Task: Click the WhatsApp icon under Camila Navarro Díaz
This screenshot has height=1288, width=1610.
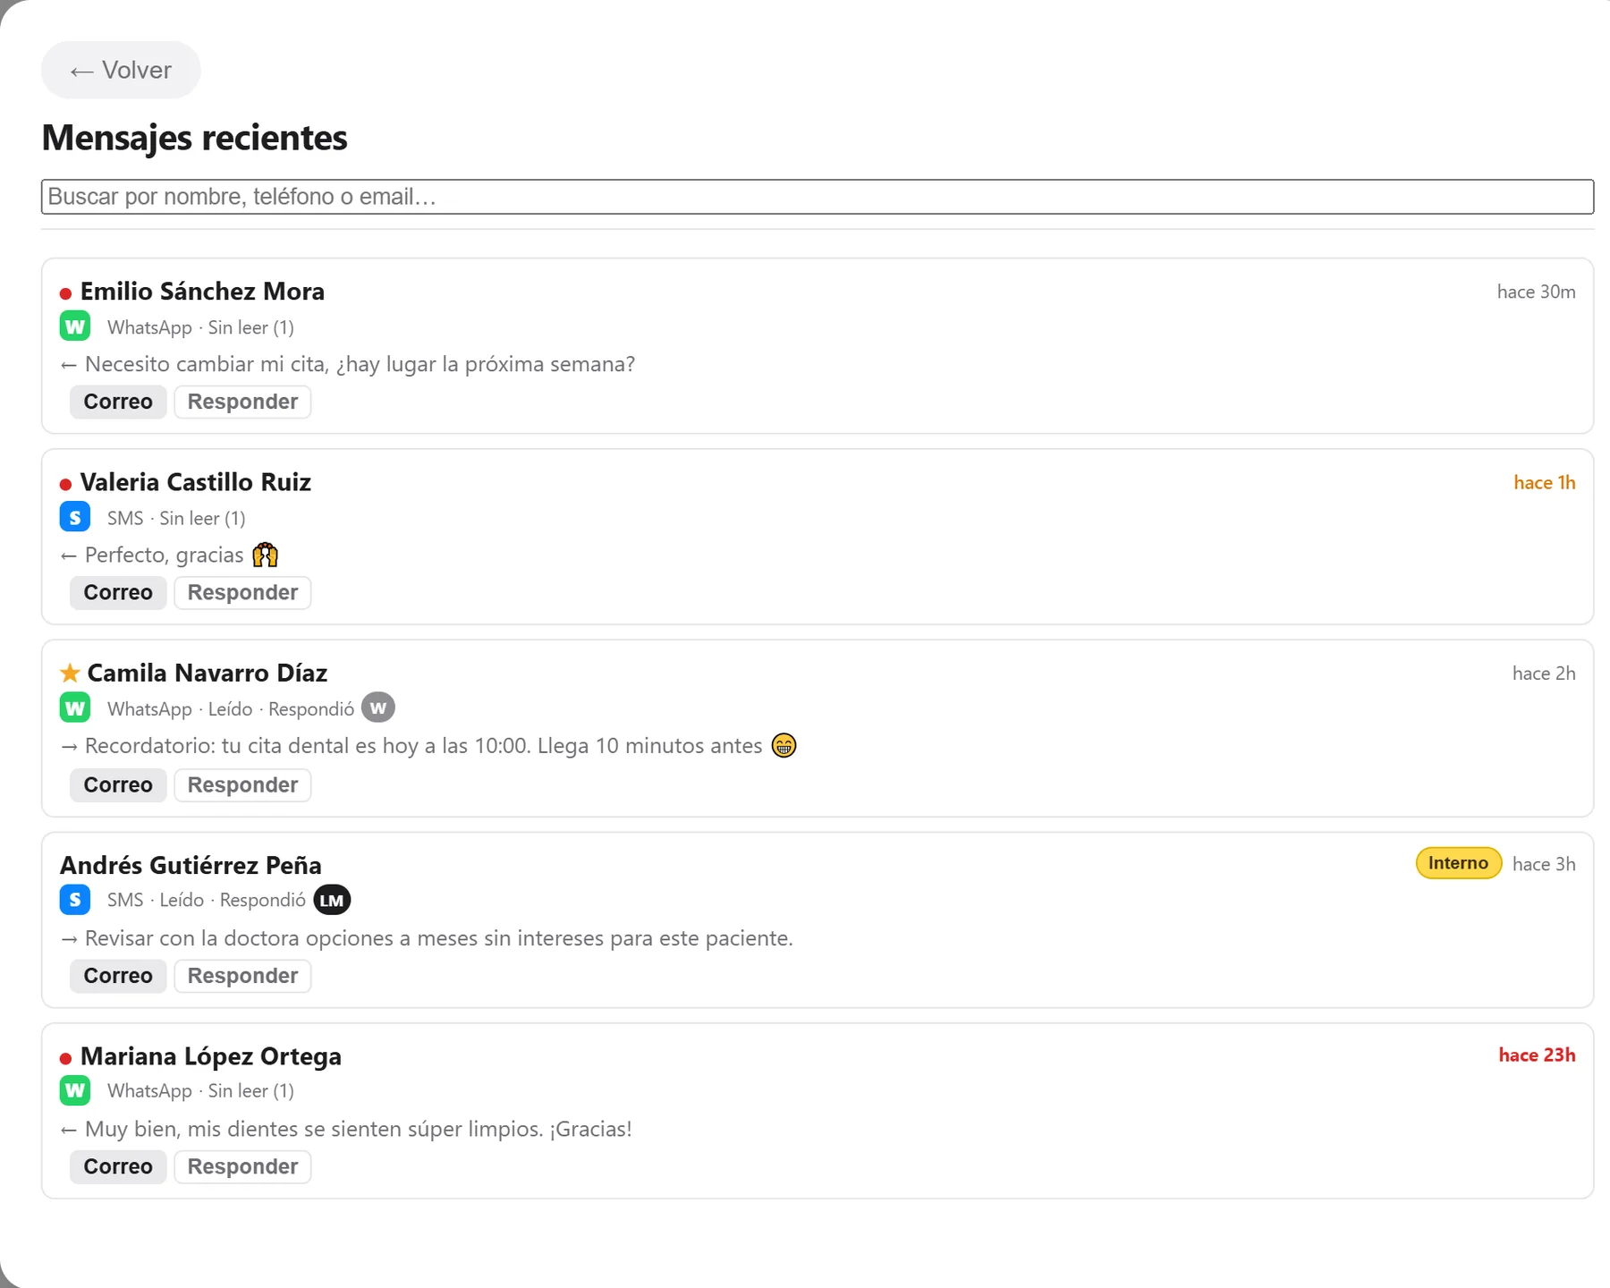Action: pyautogui.click(x=75, y=708)
